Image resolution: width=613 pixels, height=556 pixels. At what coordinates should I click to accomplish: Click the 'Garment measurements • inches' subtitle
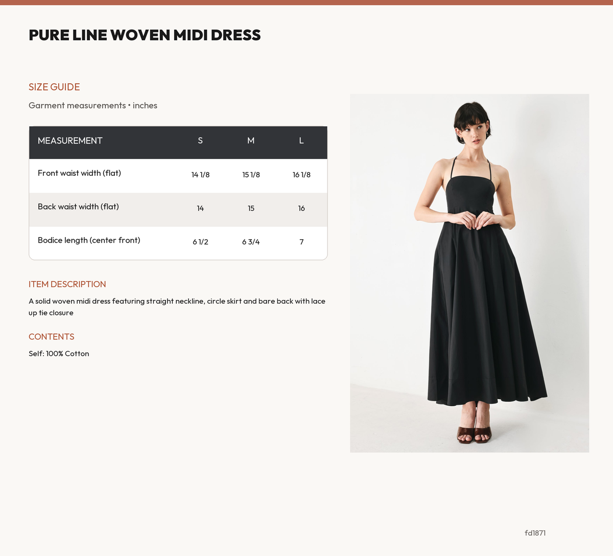[x=93, y=105]
